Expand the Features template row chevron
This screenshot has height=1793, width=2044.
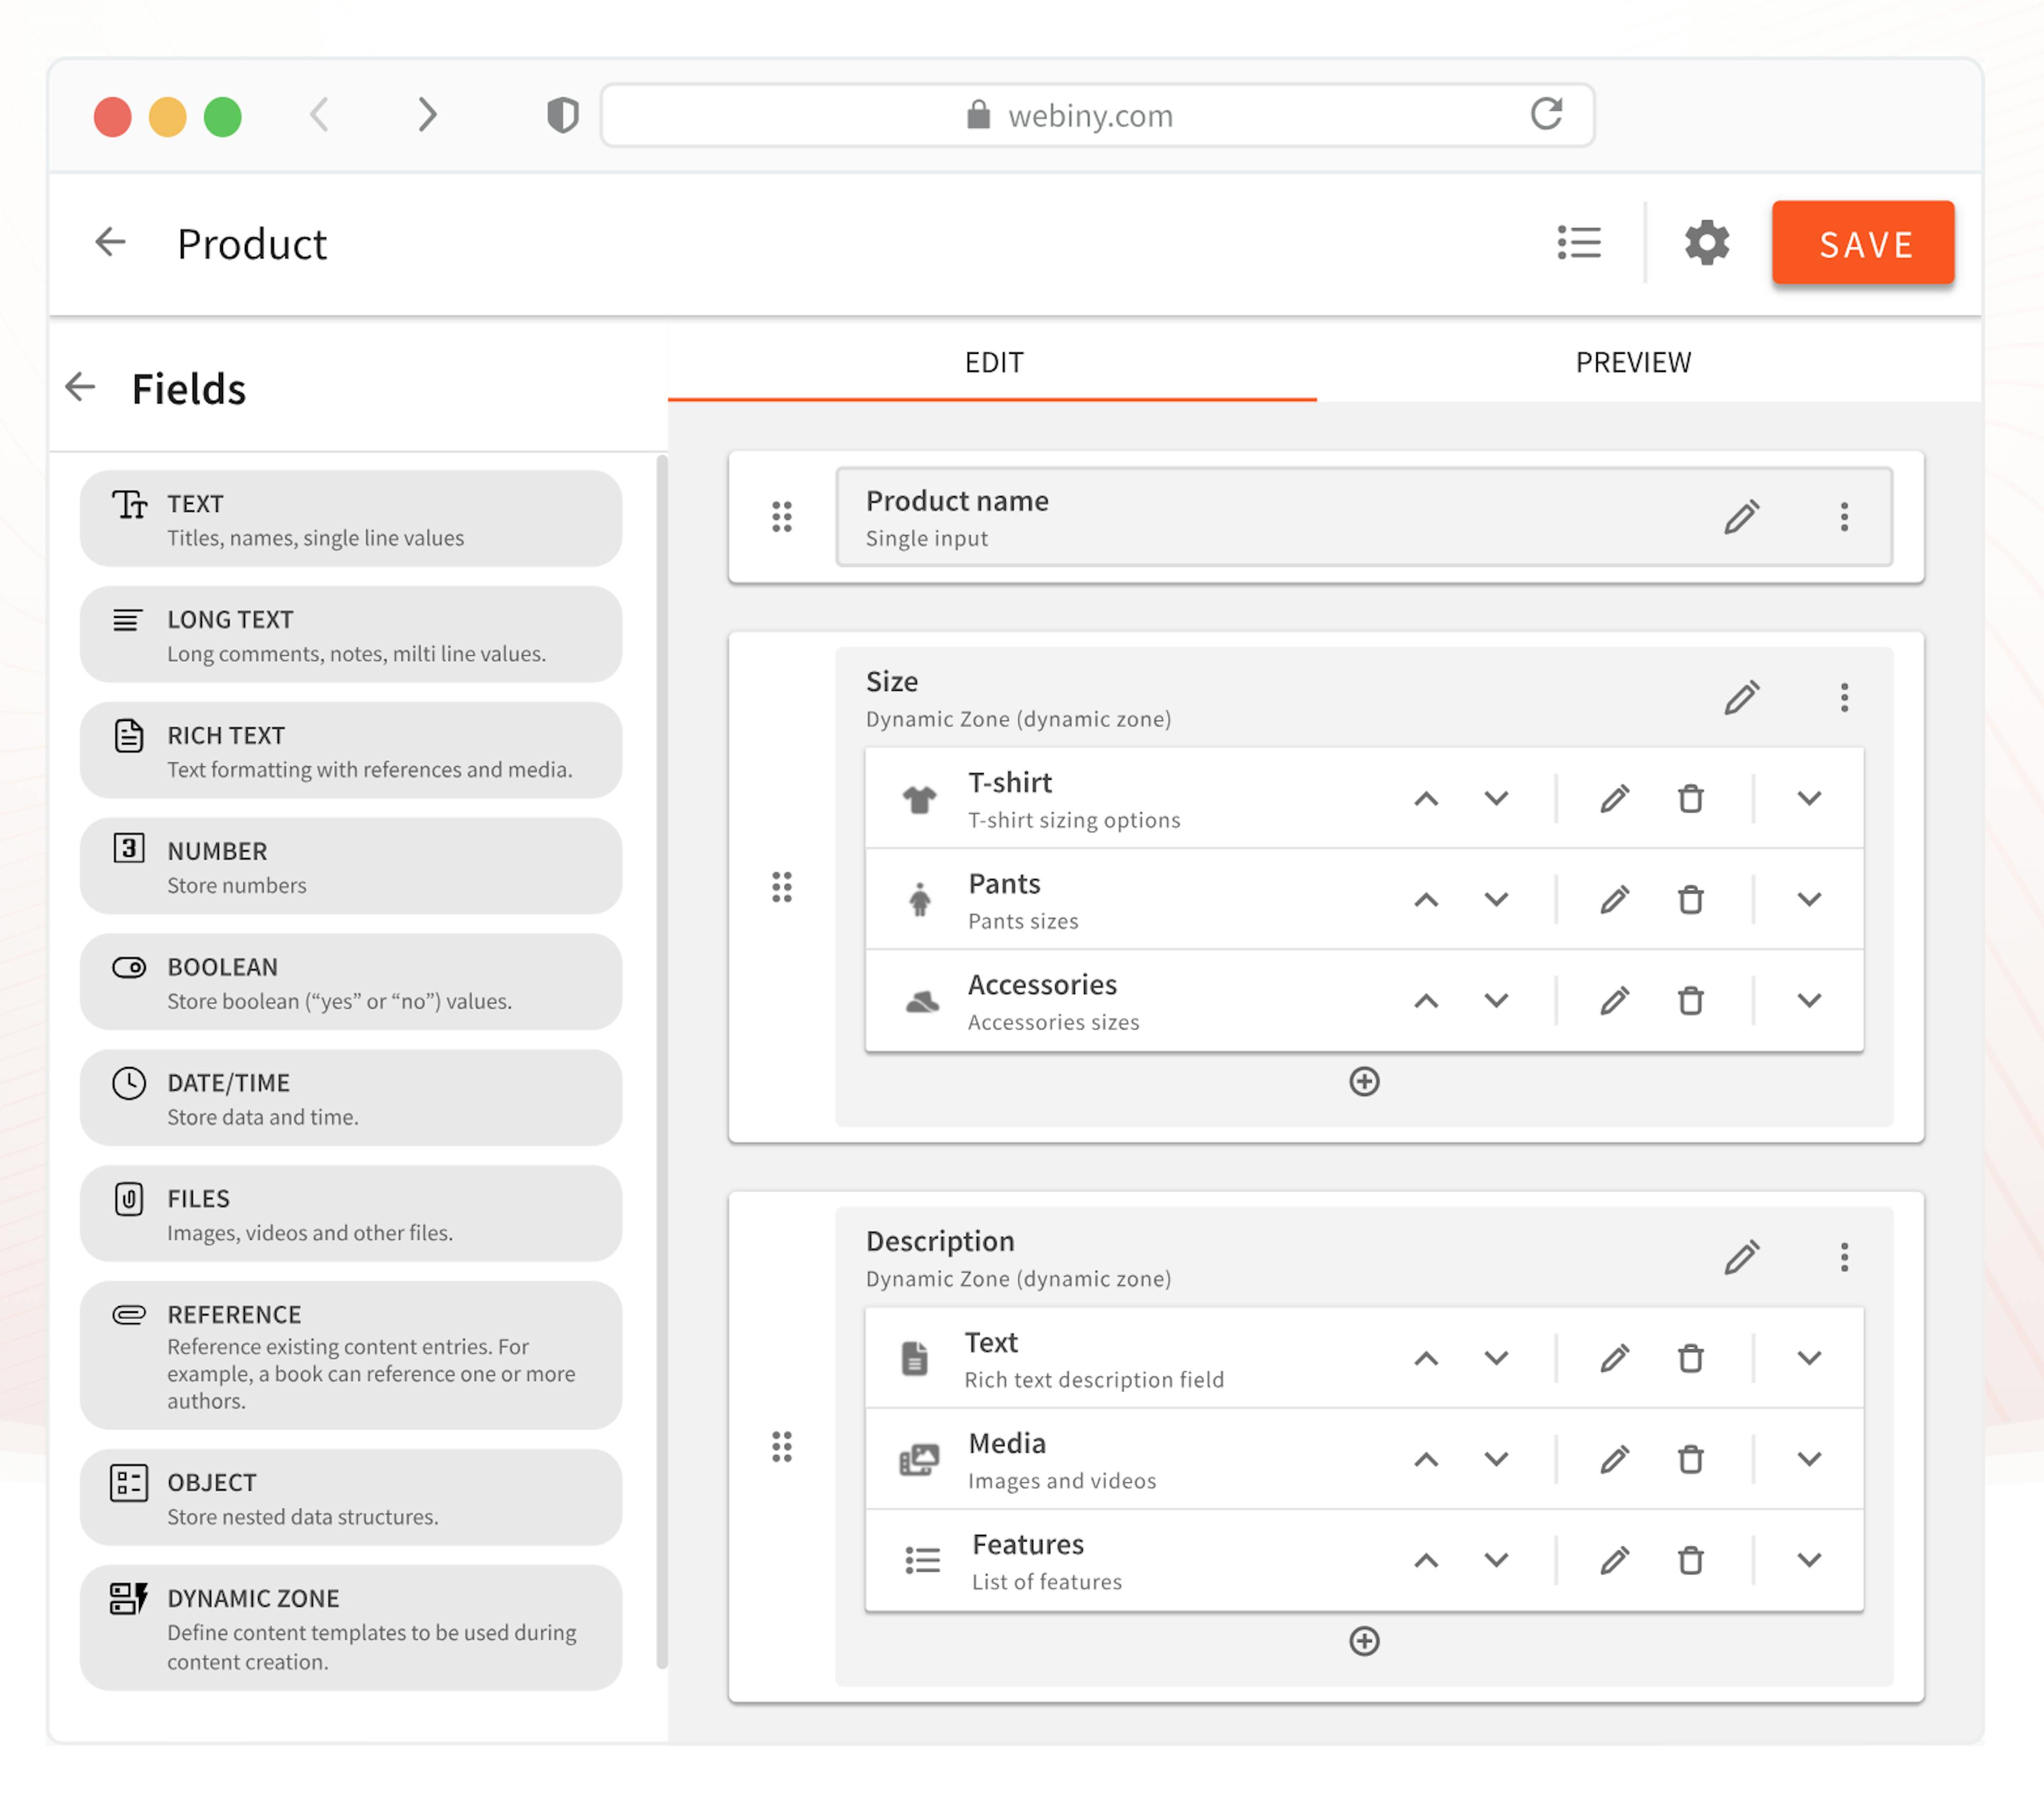[1809, 1561]
